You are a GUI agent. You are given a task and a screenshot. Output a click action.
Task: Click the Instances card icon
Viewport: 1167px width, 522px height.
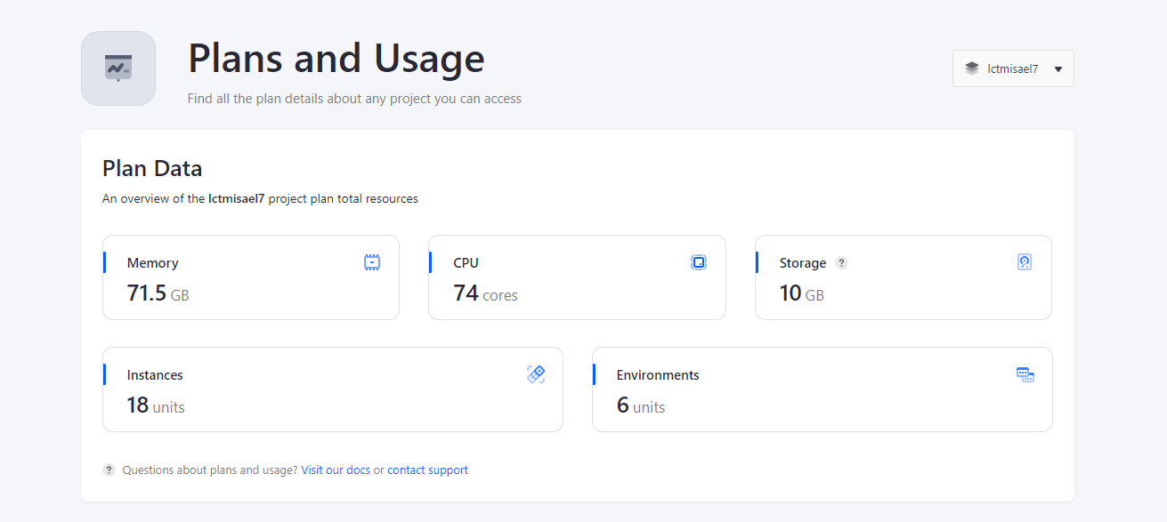tap(536, 374)
